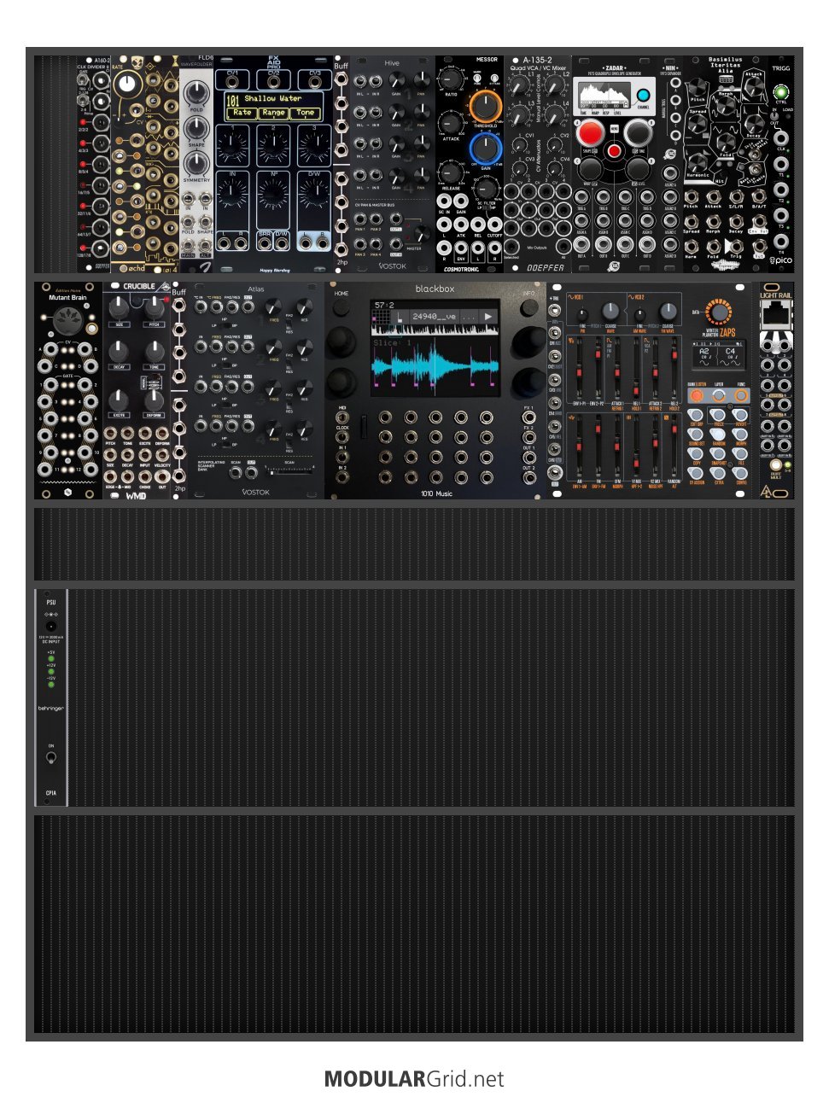
Task: Flip the ON switch on Behringer CP1A PSU
Action: [51, 757]
